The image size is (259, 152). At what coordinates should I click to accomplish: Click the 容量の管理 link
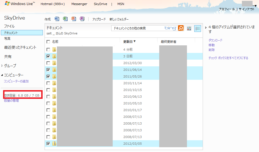point(11,100)
